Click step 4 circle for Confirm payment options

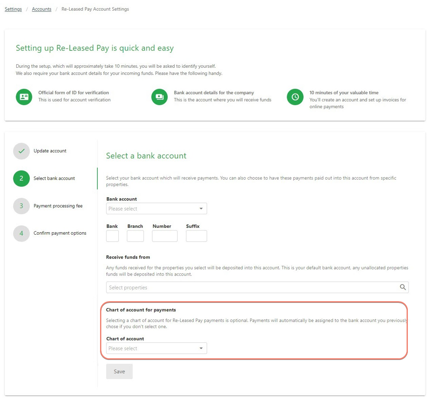click(21, 233)
